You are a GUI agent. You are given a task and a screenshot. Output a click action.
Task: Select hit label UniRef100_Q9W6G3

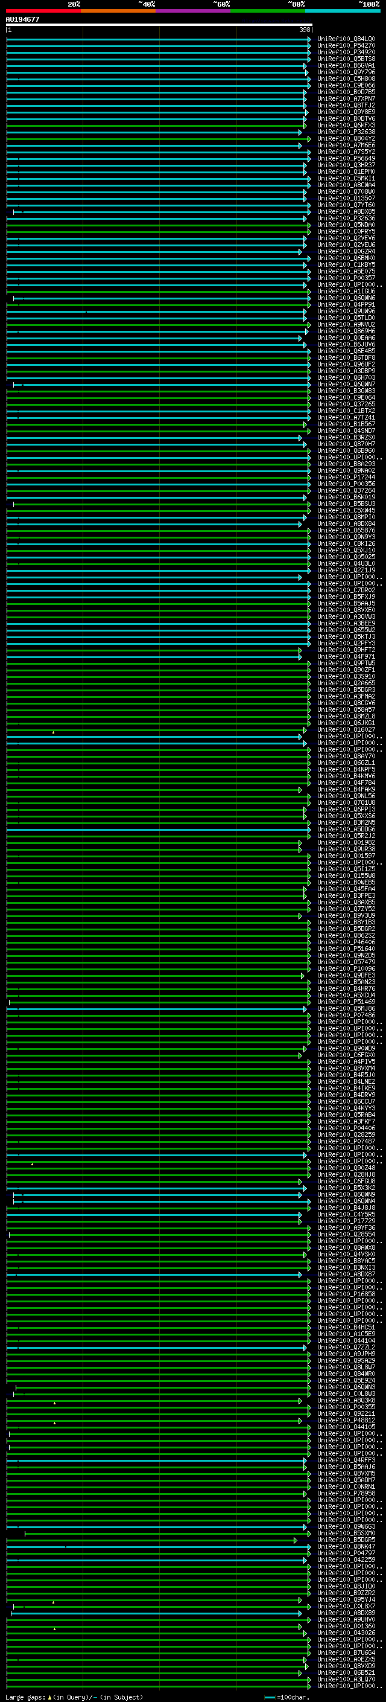coord(346,1526)
